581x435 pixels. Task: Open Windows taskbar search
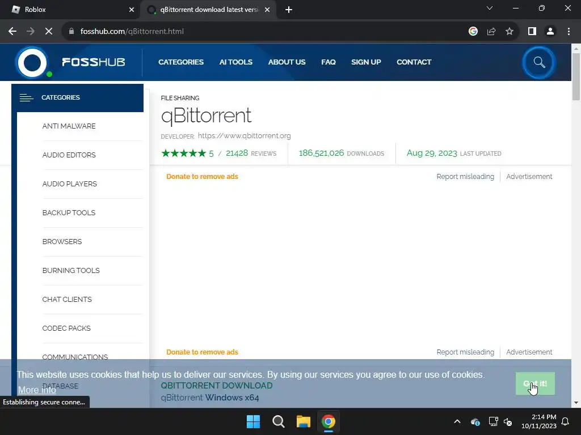pos(279,421)
